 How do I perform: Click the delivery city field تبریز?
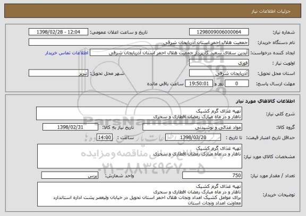(x=58, y=73)
